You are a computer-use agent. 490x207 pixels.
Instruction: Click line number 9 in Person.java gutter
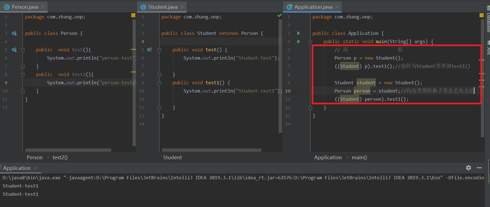(6, 83)
